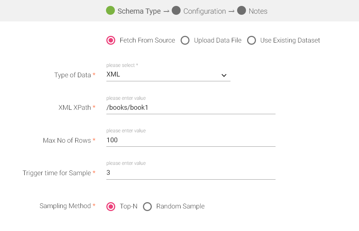Click the XML value in Type of Data
The width and height of the screenshot is (359, 231).
pos(113,74)
